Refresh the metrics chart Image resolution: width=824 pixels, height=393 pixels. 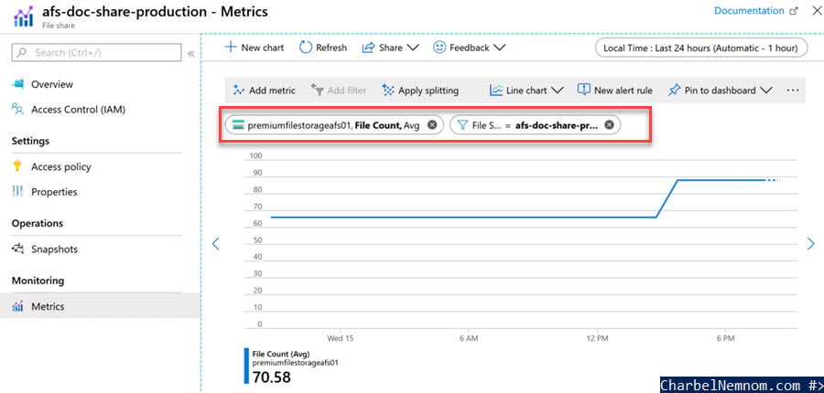[323, 48]
